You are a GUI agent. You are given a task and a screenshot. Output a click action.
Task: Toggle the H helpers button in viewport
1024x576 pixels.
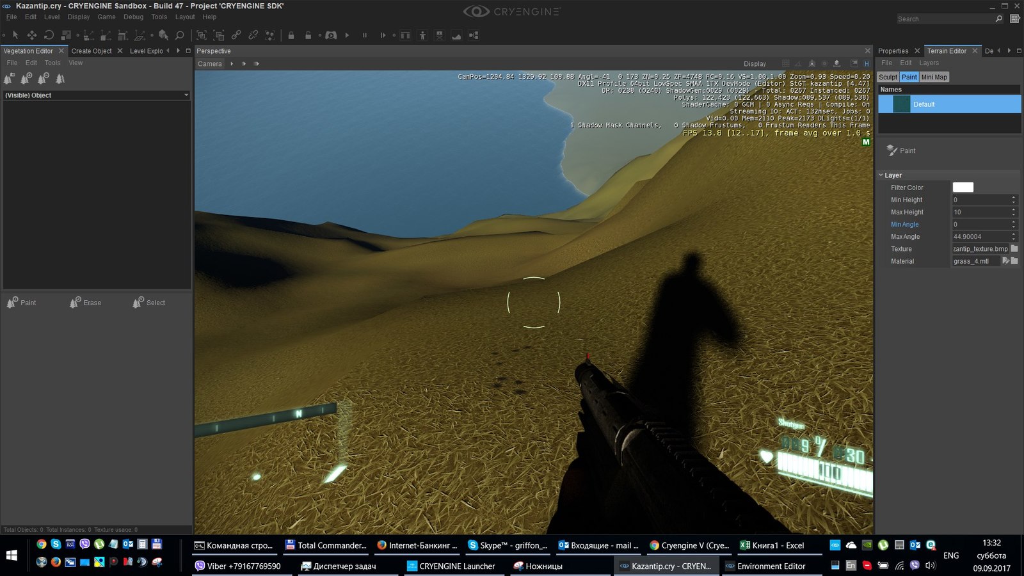(x=867, y=63)
